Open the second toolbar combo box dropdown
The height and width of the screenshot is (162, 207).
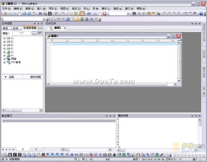pyautogui.click(x=44, y=19)
